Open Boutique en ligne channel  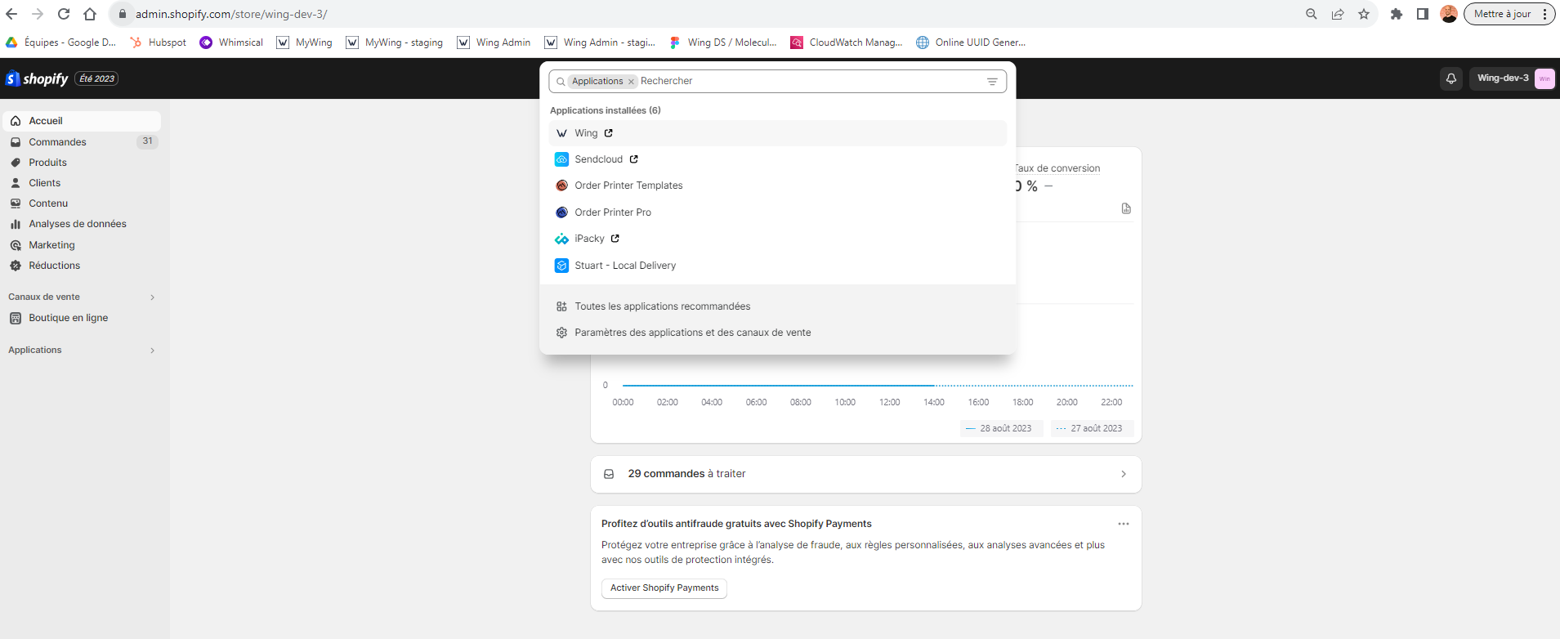tap(82, 318)
